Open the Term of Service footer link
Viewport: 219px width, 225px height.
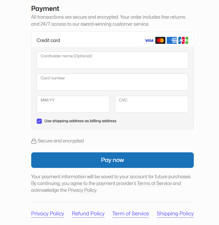pos(131,214)
